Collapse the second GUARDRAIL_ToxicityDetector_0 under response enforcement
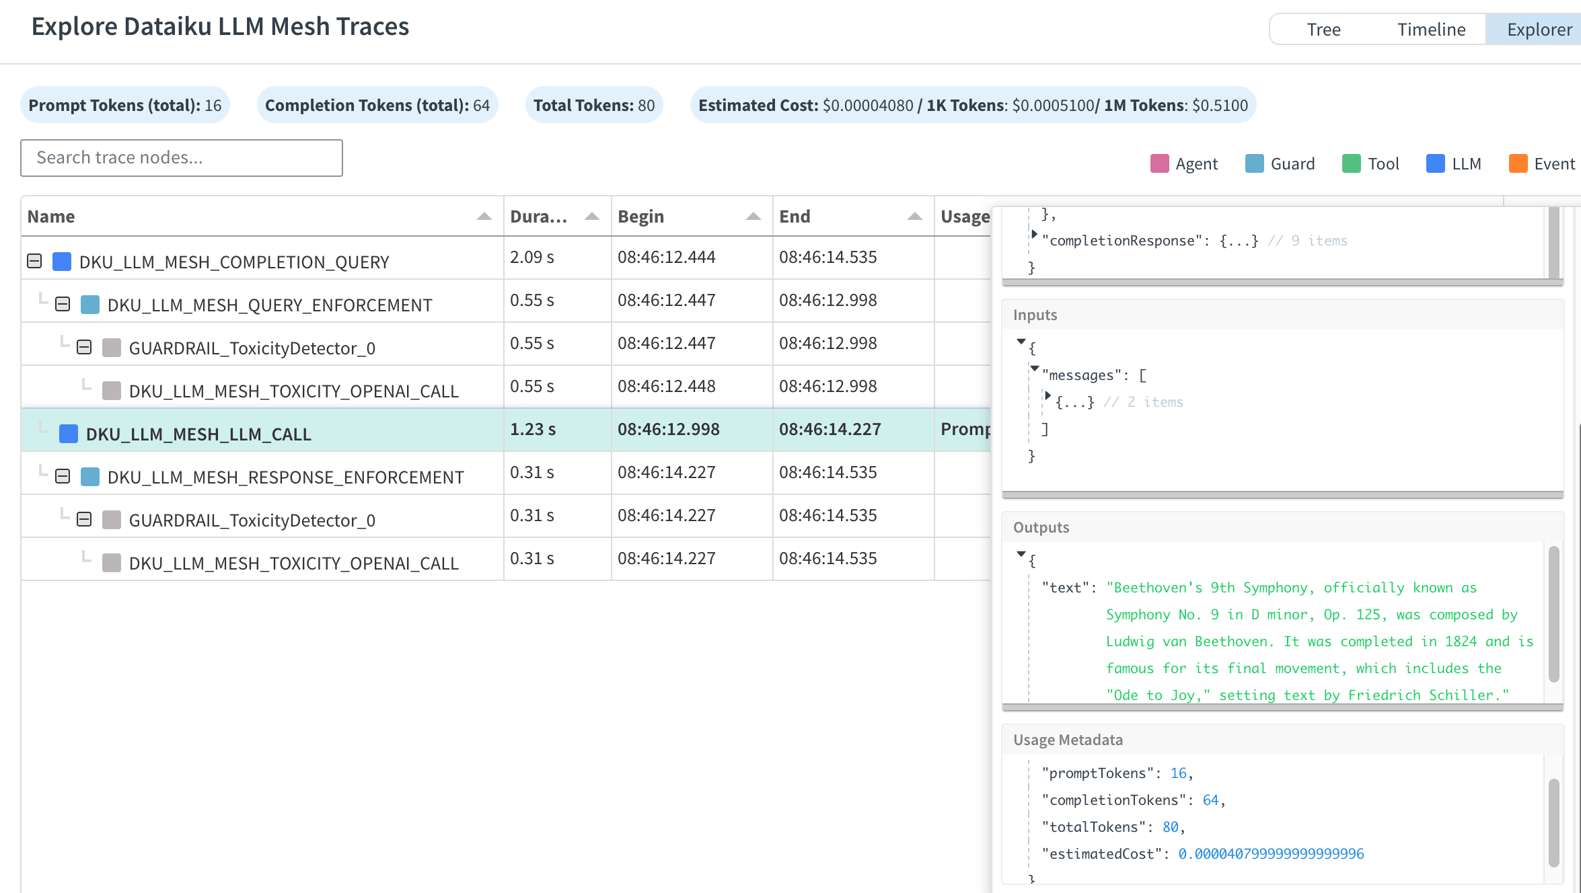The image size is (1581, 893). [84, 519]
